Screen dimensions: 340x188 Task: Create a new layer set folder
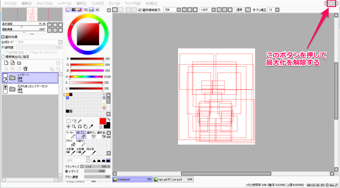(x=19, y=63)
